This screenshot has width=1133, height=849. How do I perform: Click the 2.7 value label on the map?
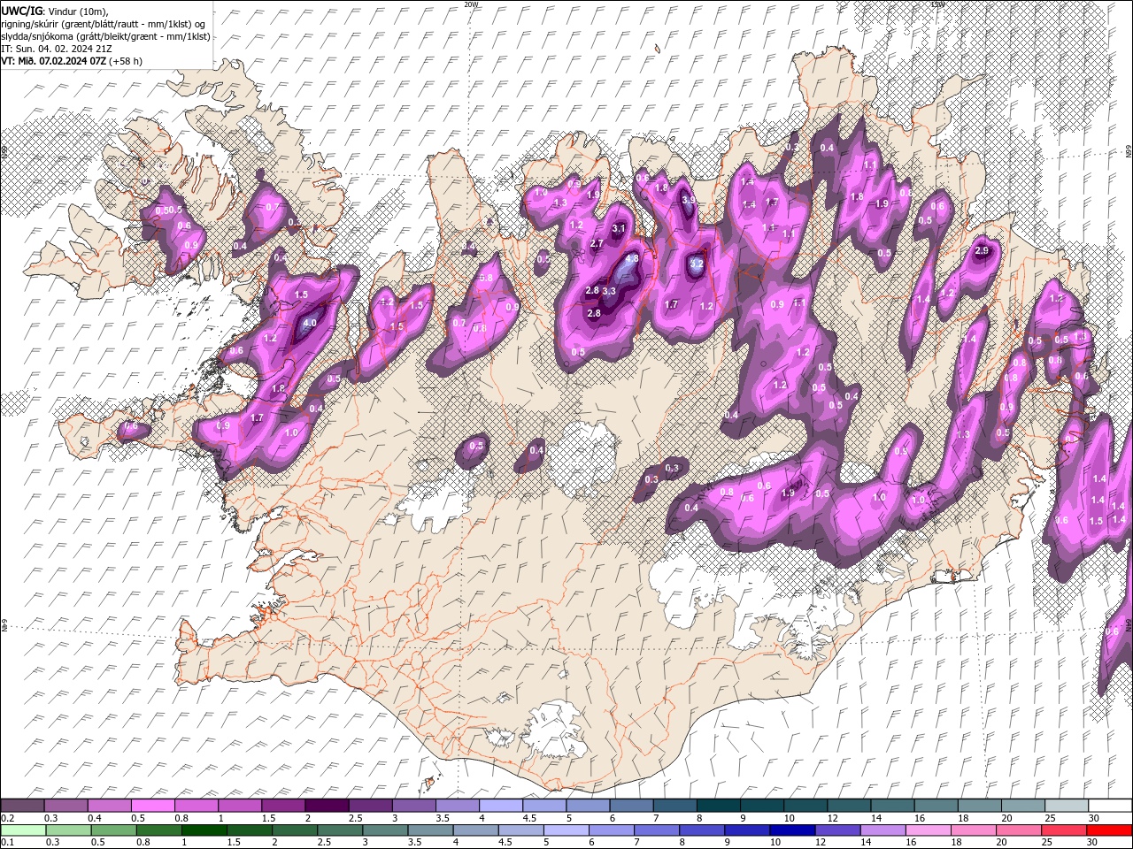click(x=597, y=243)
